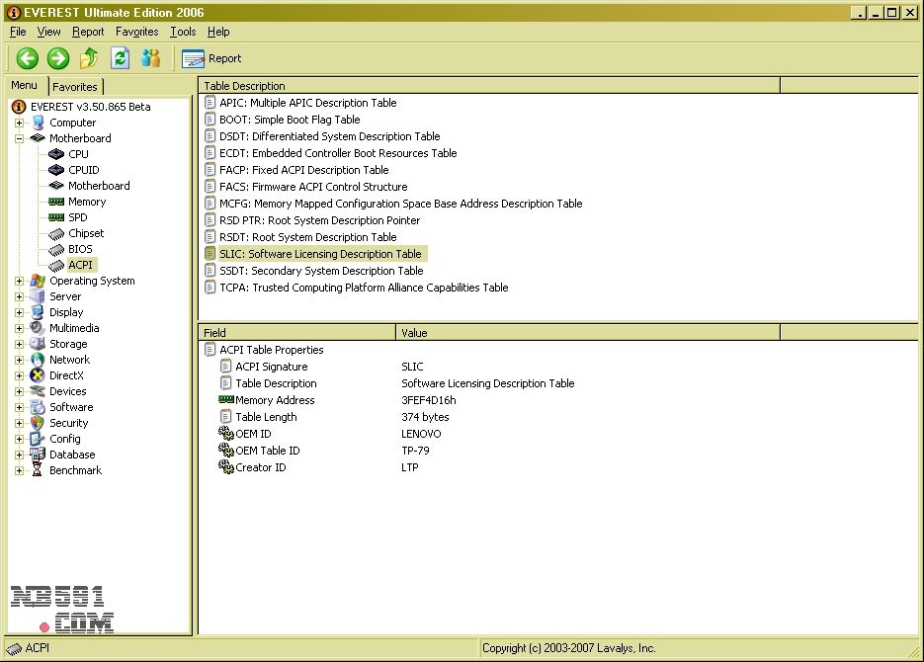Click the Report toolbar button

click(211, 58)
